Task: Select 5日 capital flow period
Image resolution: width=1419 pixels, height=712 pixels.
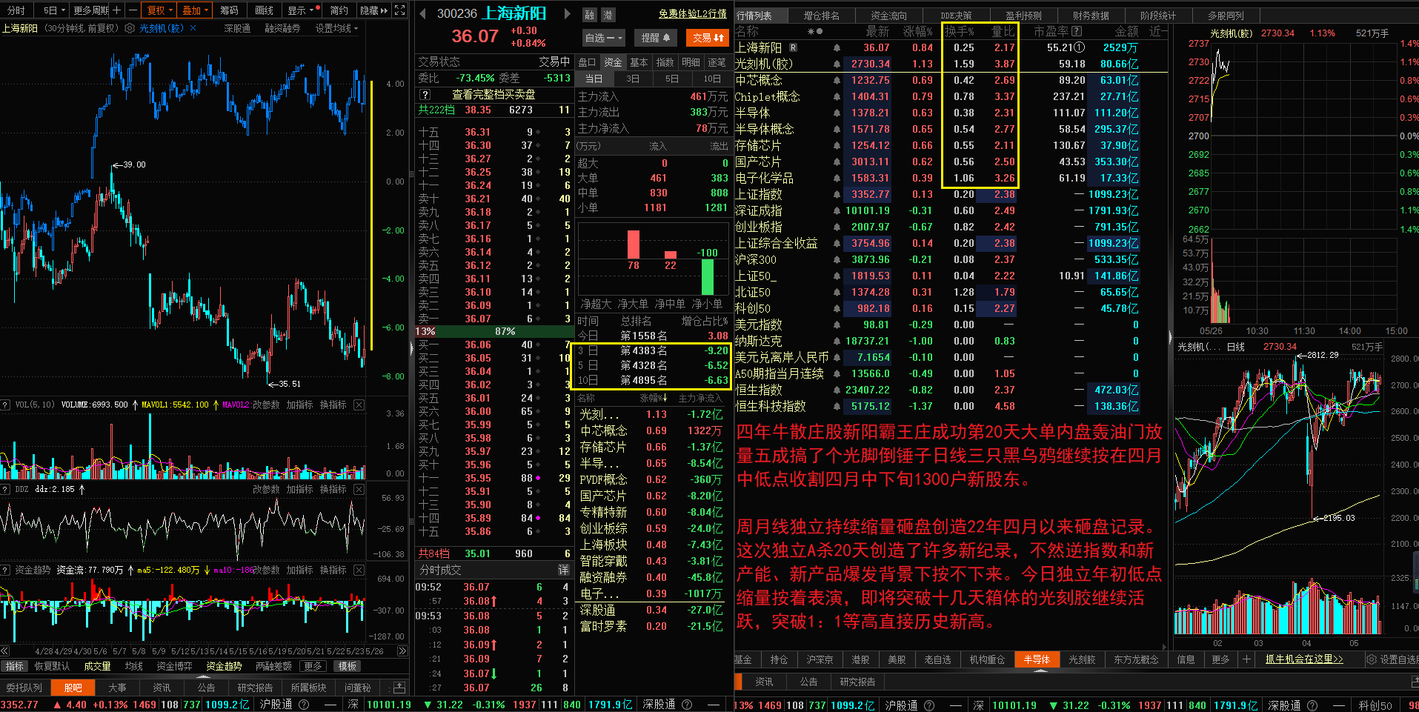Action: pos(671,79)
